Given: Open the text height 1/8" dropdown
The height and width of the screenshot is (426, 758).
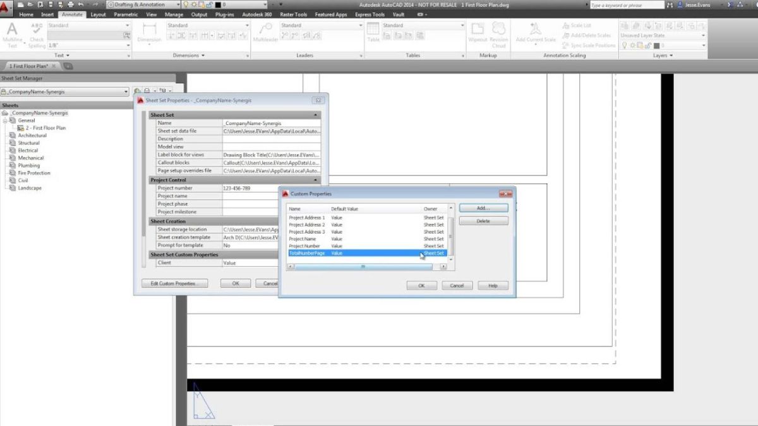Looking at the screenshot, I should click(89, 45).
